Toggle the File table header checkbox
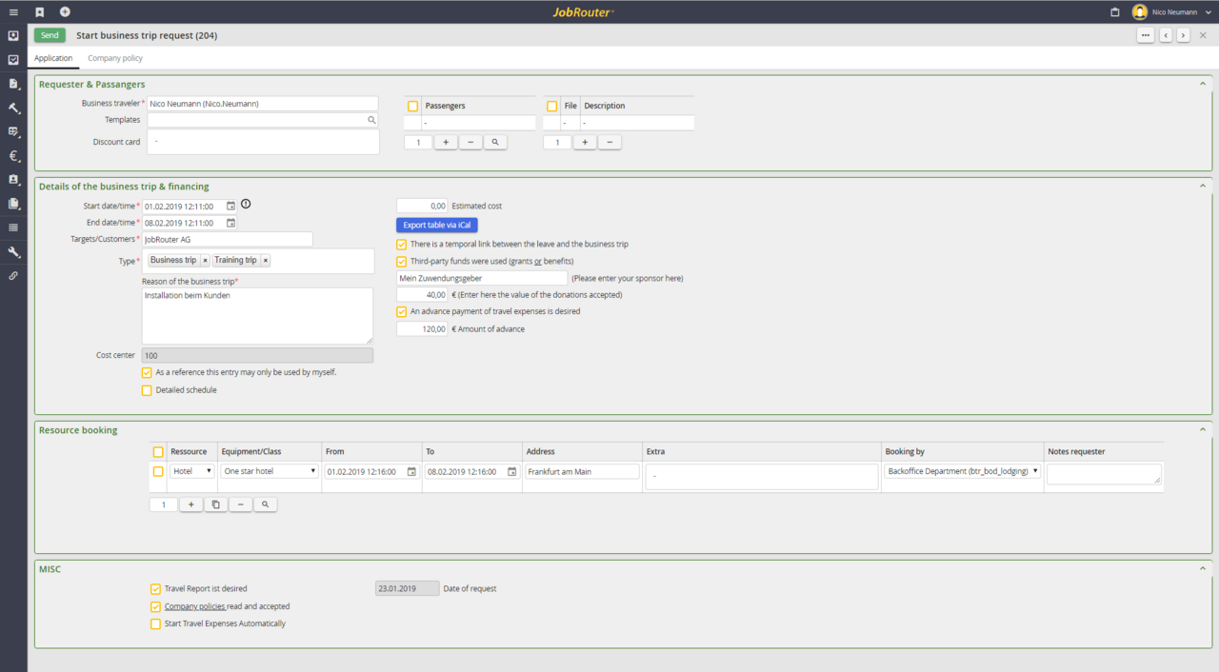This screenshot has height=672, width=1219. click(x=551, y=107)
